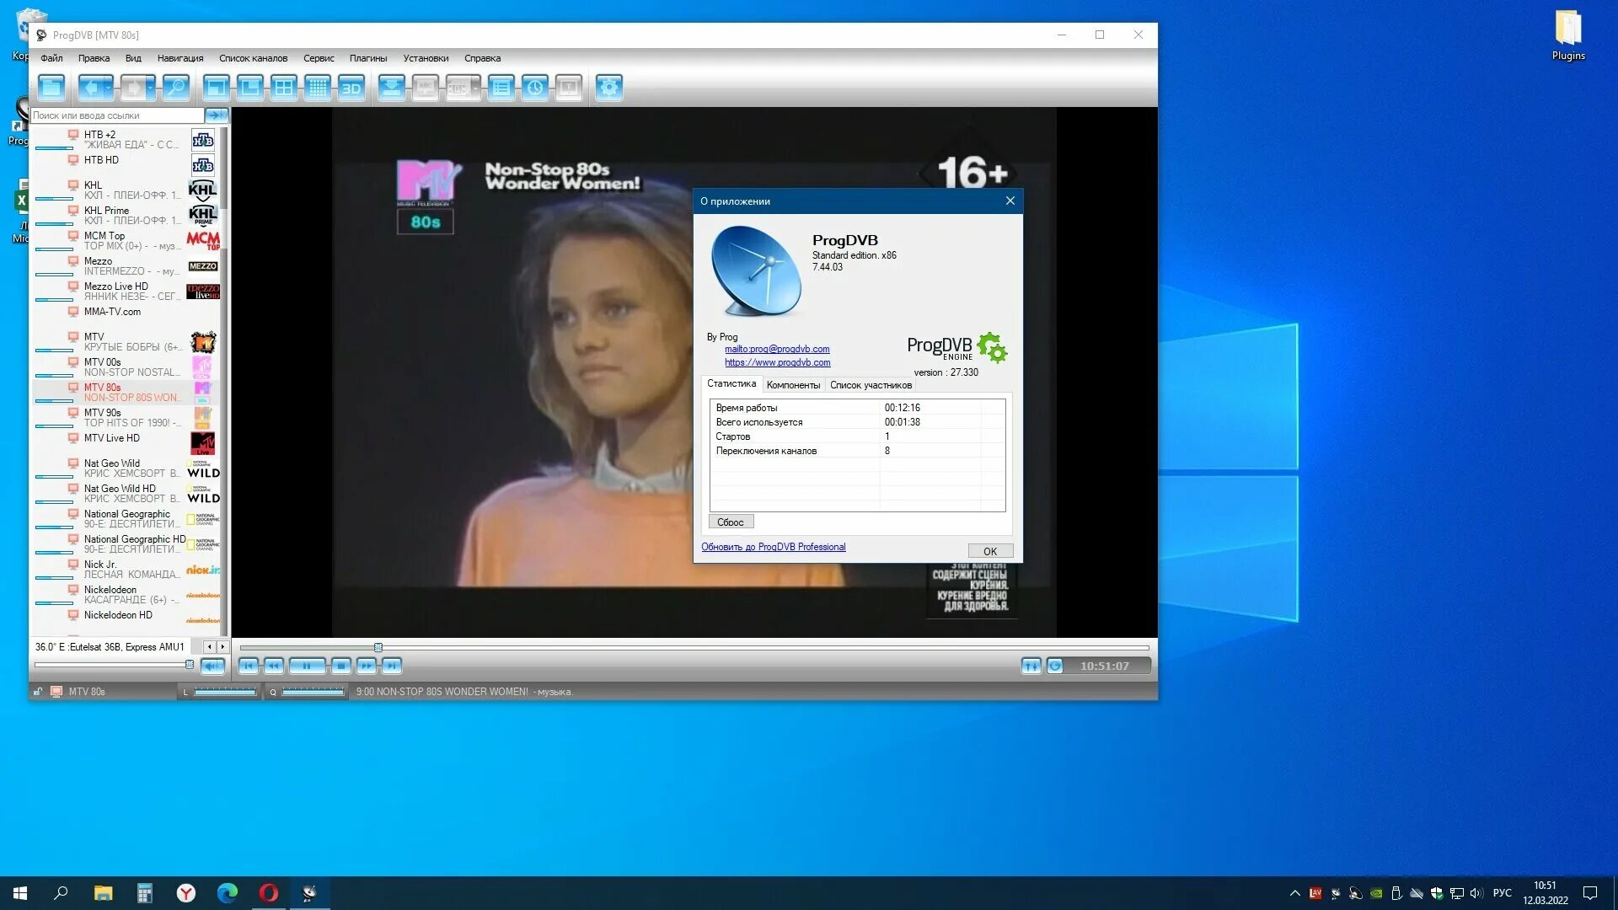Click the record download toolbar icon
The height and width of the screenshot is (910, 1618).
(x=391, y=88)
